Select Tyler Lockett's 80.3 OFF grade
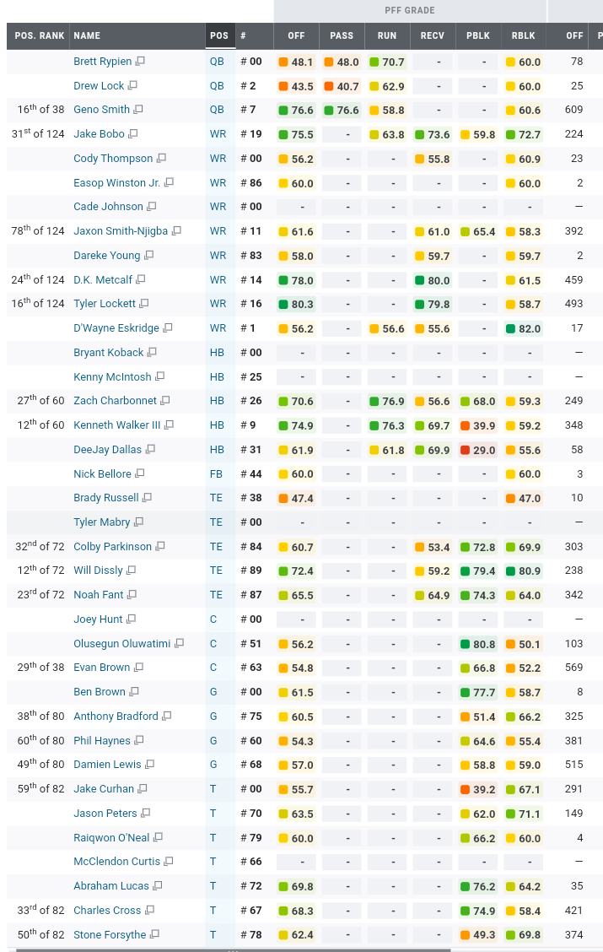The width and height of the screenshot is (603, 952). click(x=297, y=304)
